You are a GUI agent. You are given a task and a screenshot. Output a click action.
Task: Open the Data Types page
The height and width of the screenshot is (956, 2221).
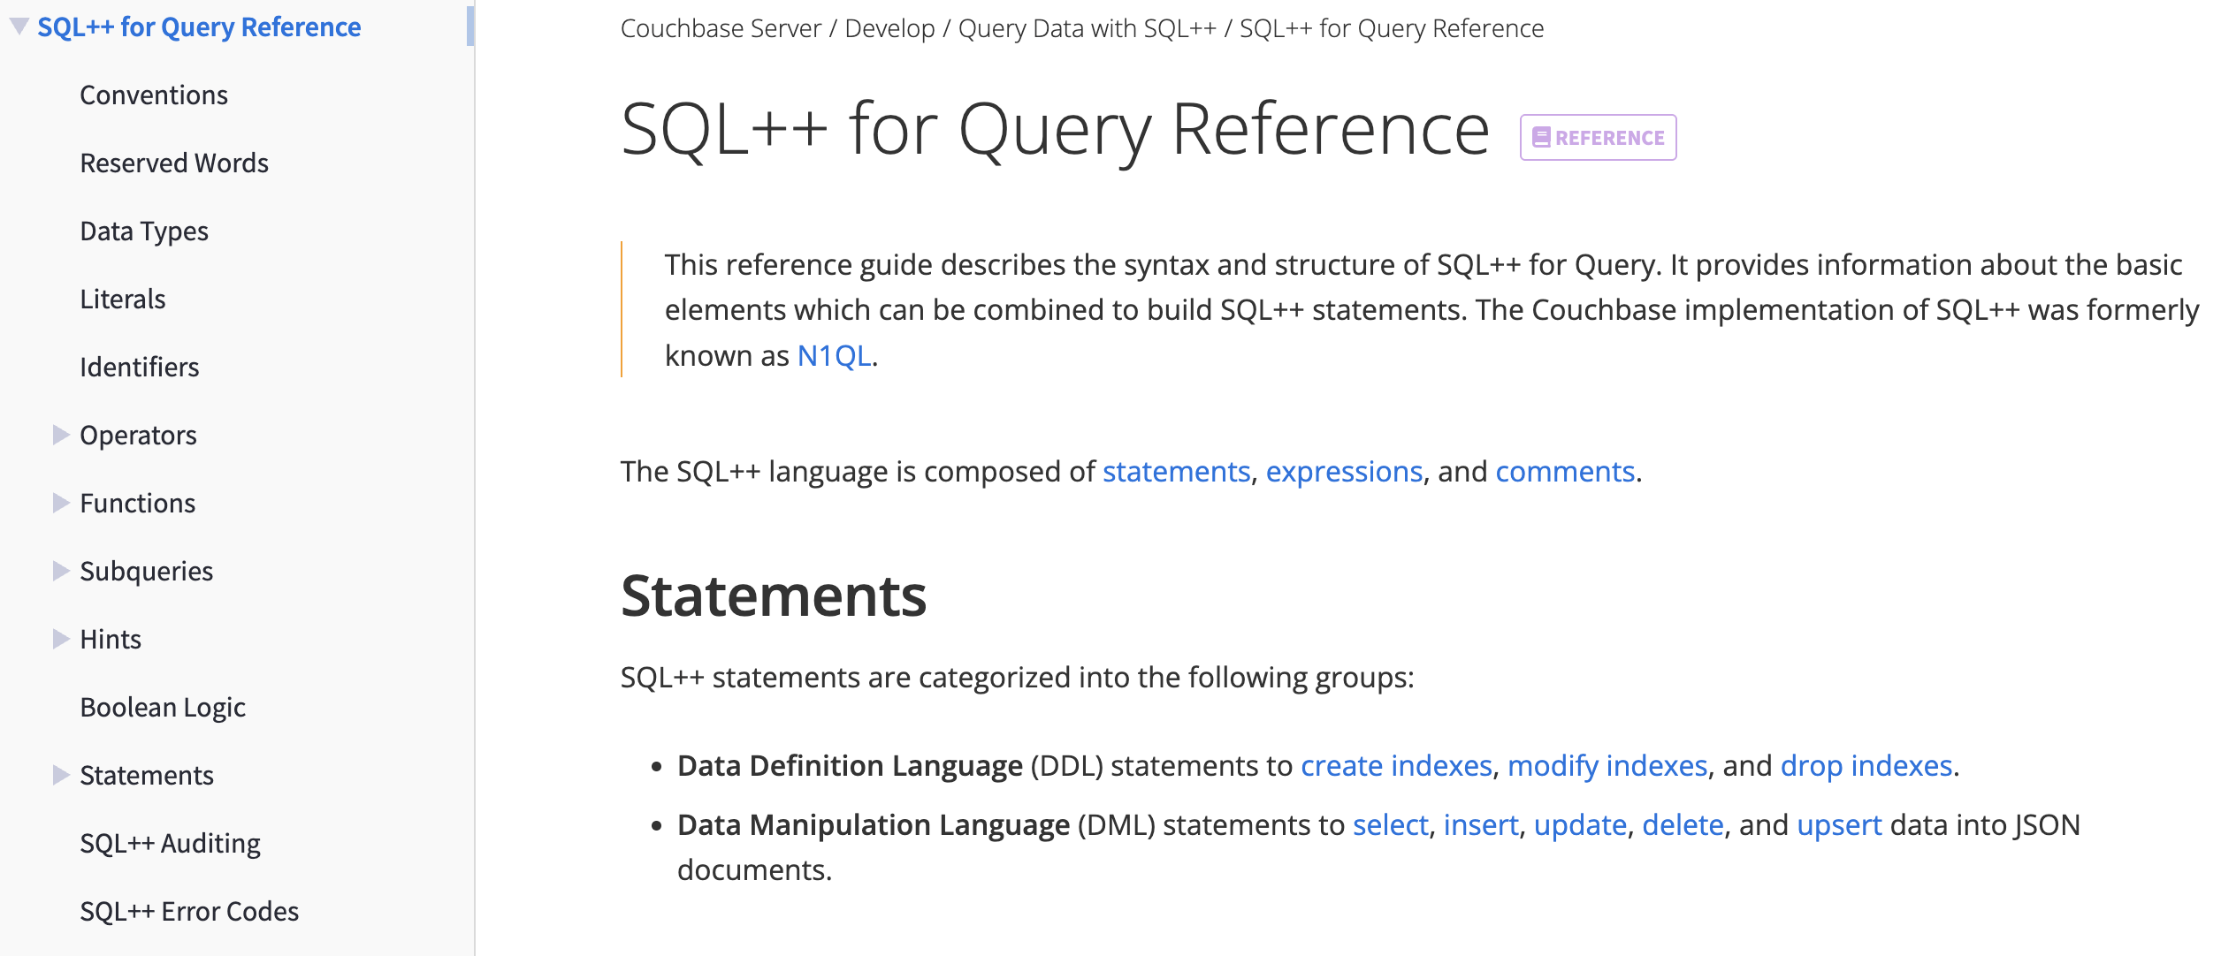pos(144,231)
